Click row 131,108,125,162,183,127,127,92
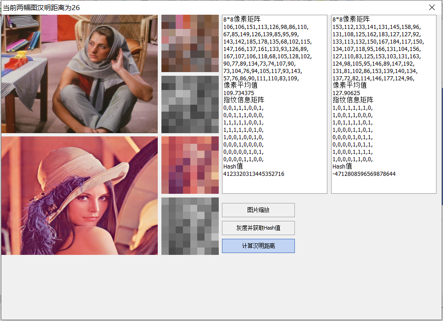This screenshot has width=443, height=321. tap(377, 34)
